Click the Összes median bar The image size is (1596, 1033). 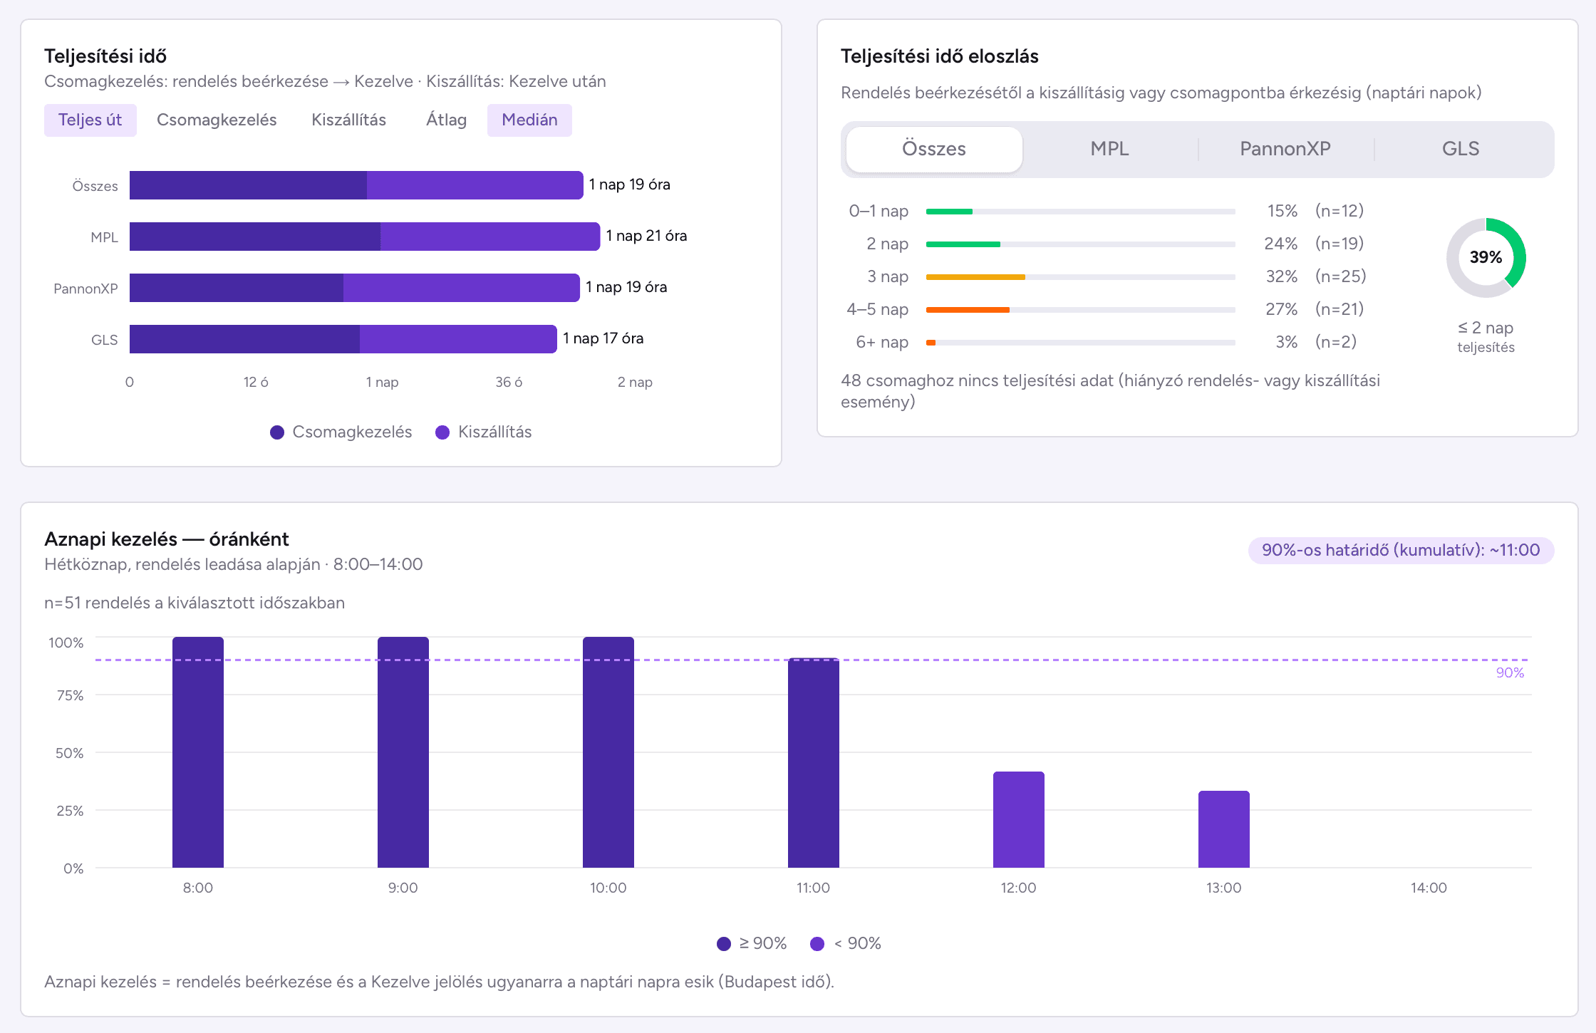pos(356,185)
